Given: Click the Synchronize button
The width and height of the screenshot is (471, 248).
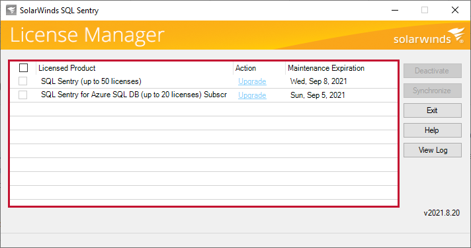Looking at the screenshot, I should (432, 91).
